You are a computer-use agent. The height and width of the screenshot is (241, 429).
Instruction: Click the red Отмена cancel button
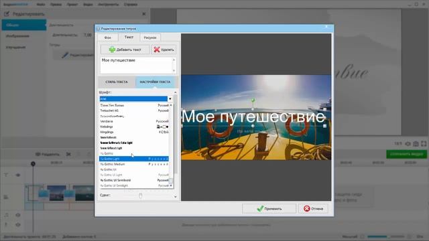click(313, 208)
